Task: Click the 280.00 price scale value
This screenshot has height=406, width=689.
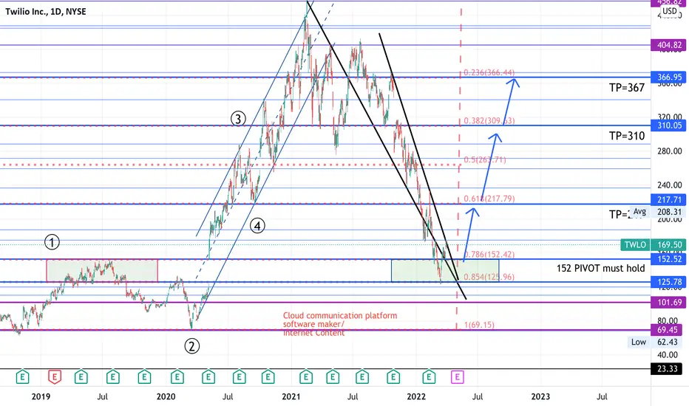Action: coord(670,151)
